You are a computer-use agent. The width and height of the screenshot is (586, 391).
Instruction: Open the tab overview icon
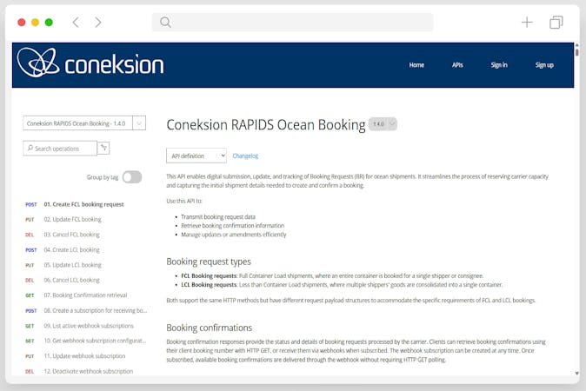pos(556,23)
